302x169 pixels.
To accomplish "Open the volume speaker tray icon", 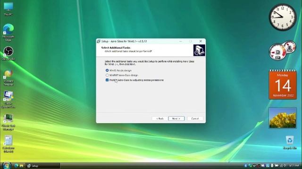I will [x=285, y=166].
